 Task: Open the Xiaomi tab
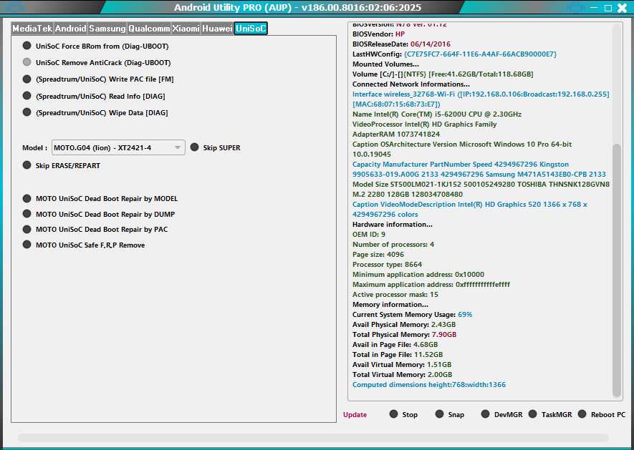click(x=187, y=29)
